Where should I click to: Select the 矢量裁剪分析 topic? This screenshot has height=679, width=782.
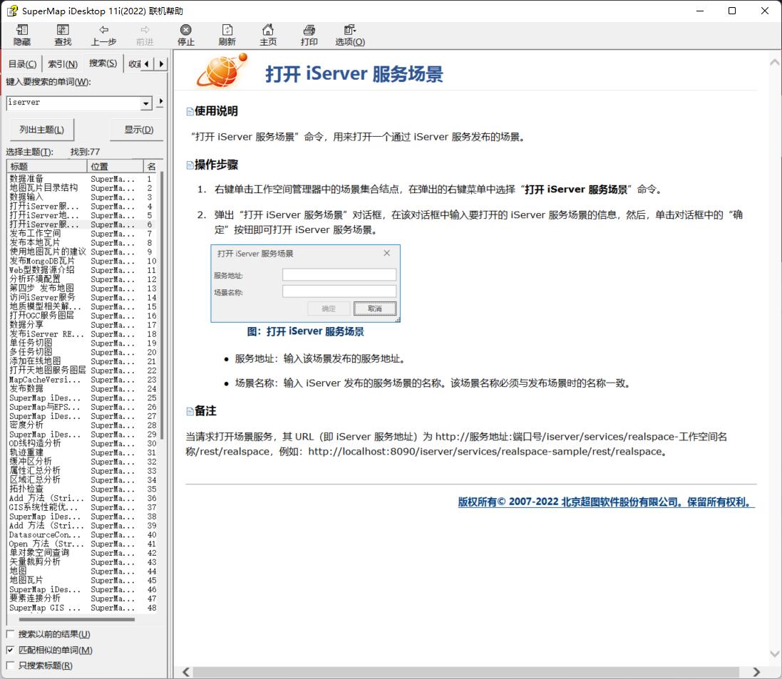pyautogui.click(x=35, y=561)
